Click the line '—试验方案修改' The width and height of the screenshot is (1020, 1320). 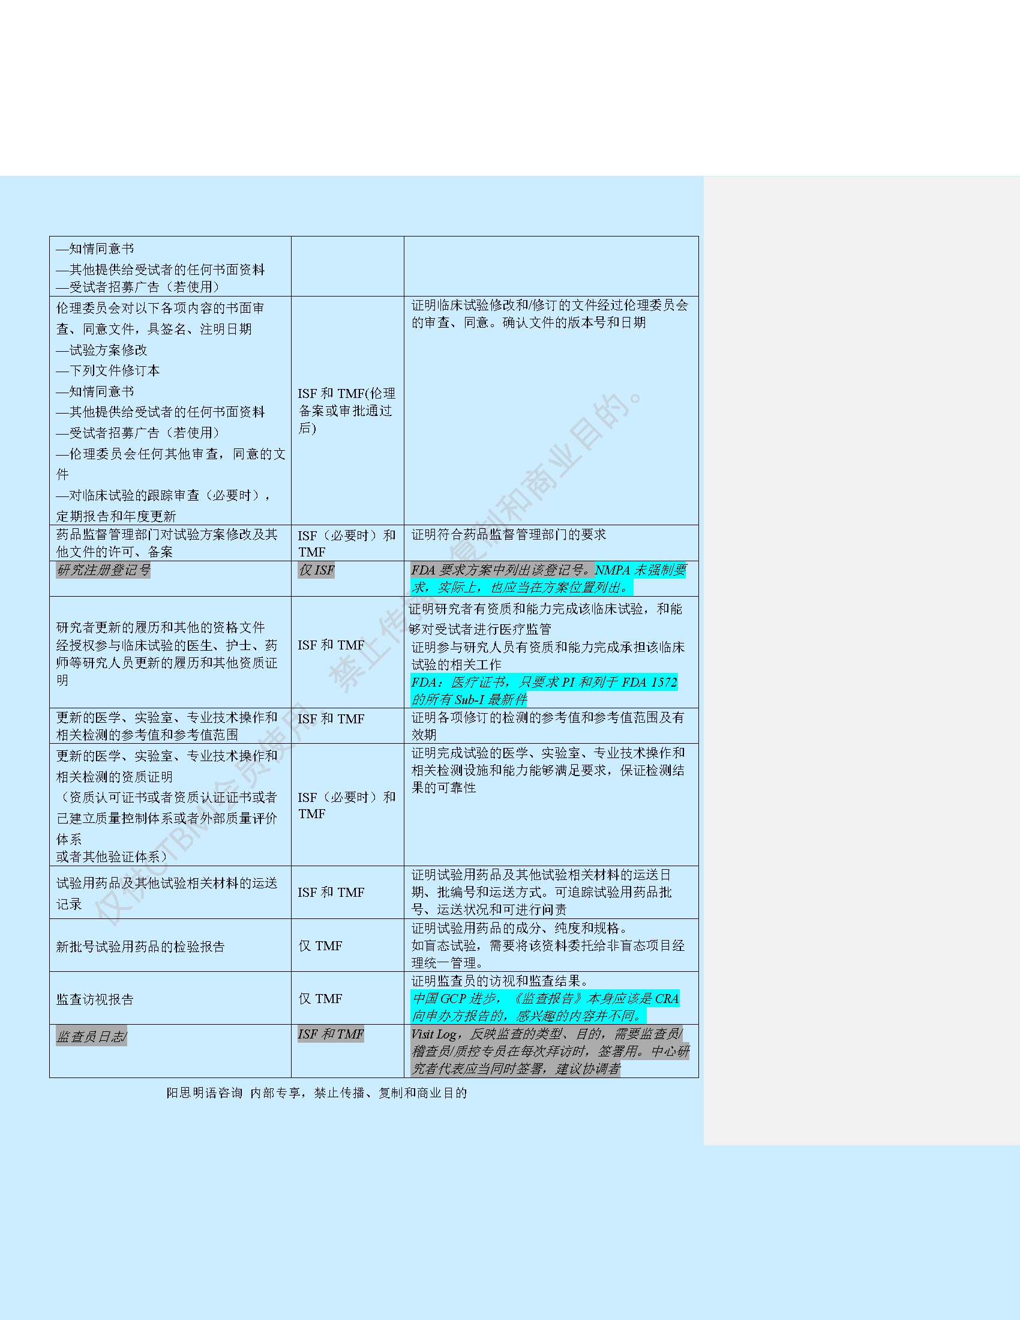102,350
